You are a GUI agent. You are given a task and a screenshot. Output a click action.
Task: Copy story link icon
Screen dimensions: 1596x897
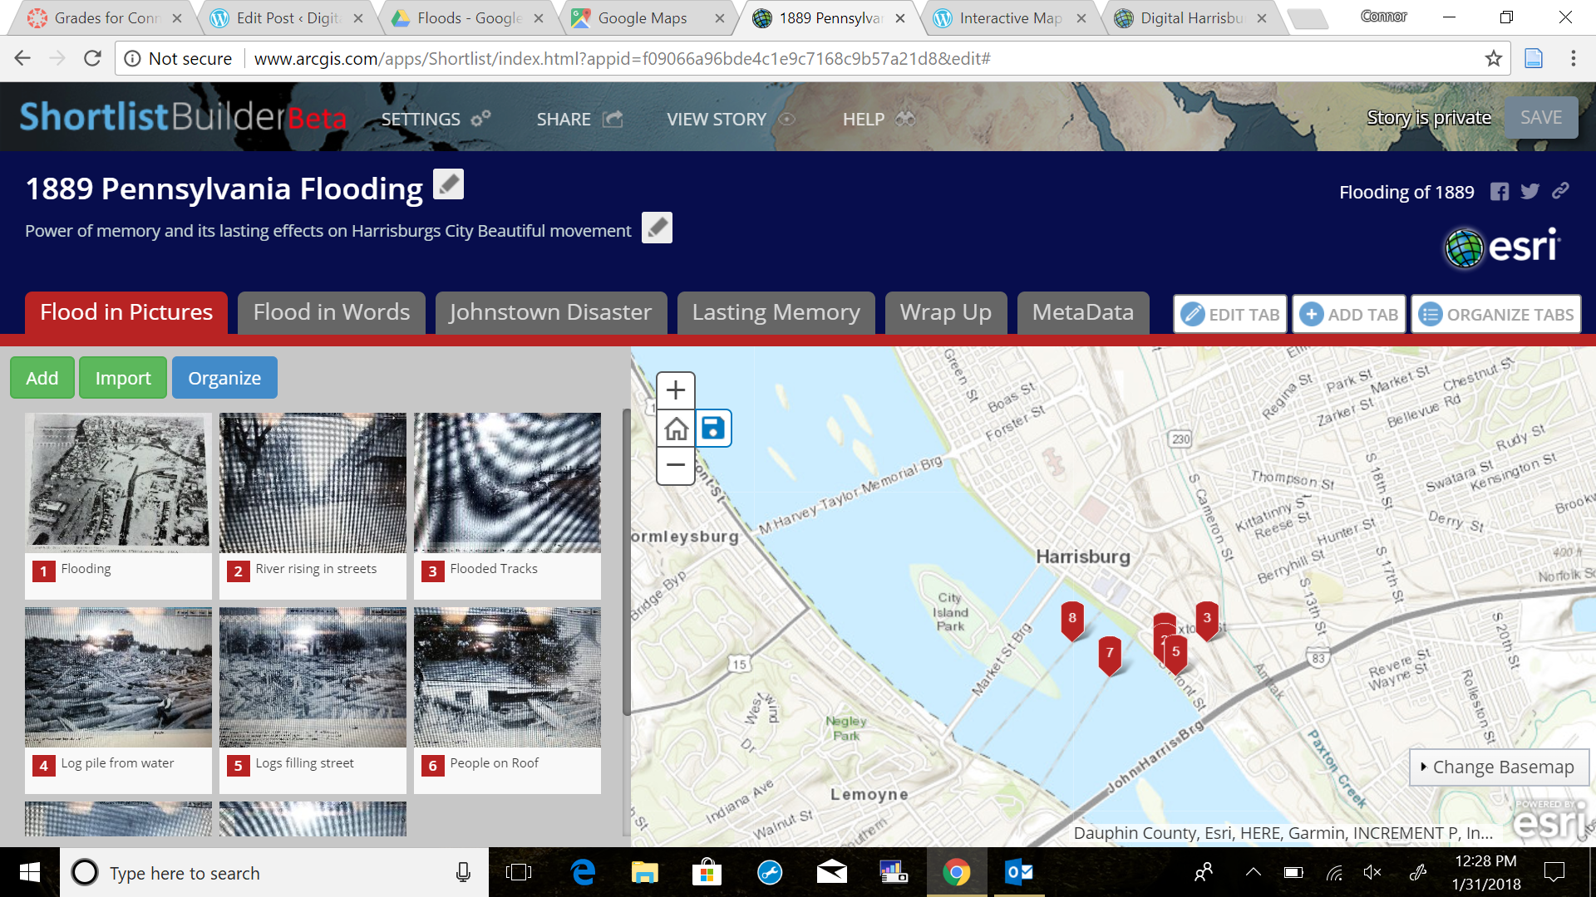[1560, 191]
